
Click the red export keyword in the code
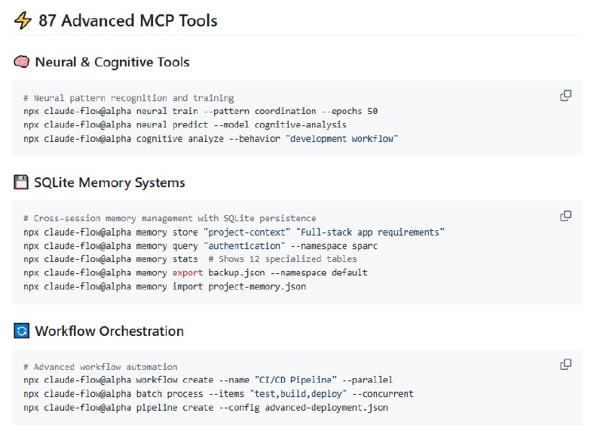pyautogui.click(x=188, y=273)
